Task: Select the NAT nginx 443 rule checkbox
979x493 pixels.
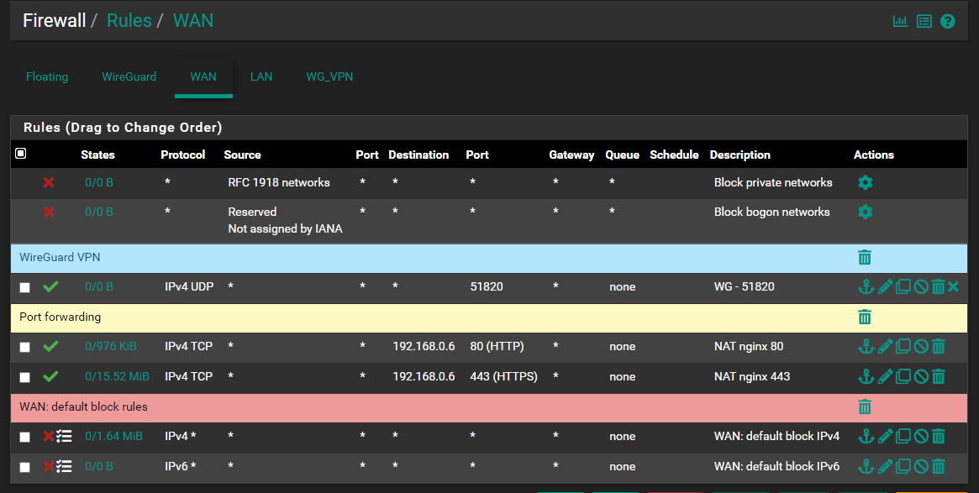Action: [x=25, y=377]
